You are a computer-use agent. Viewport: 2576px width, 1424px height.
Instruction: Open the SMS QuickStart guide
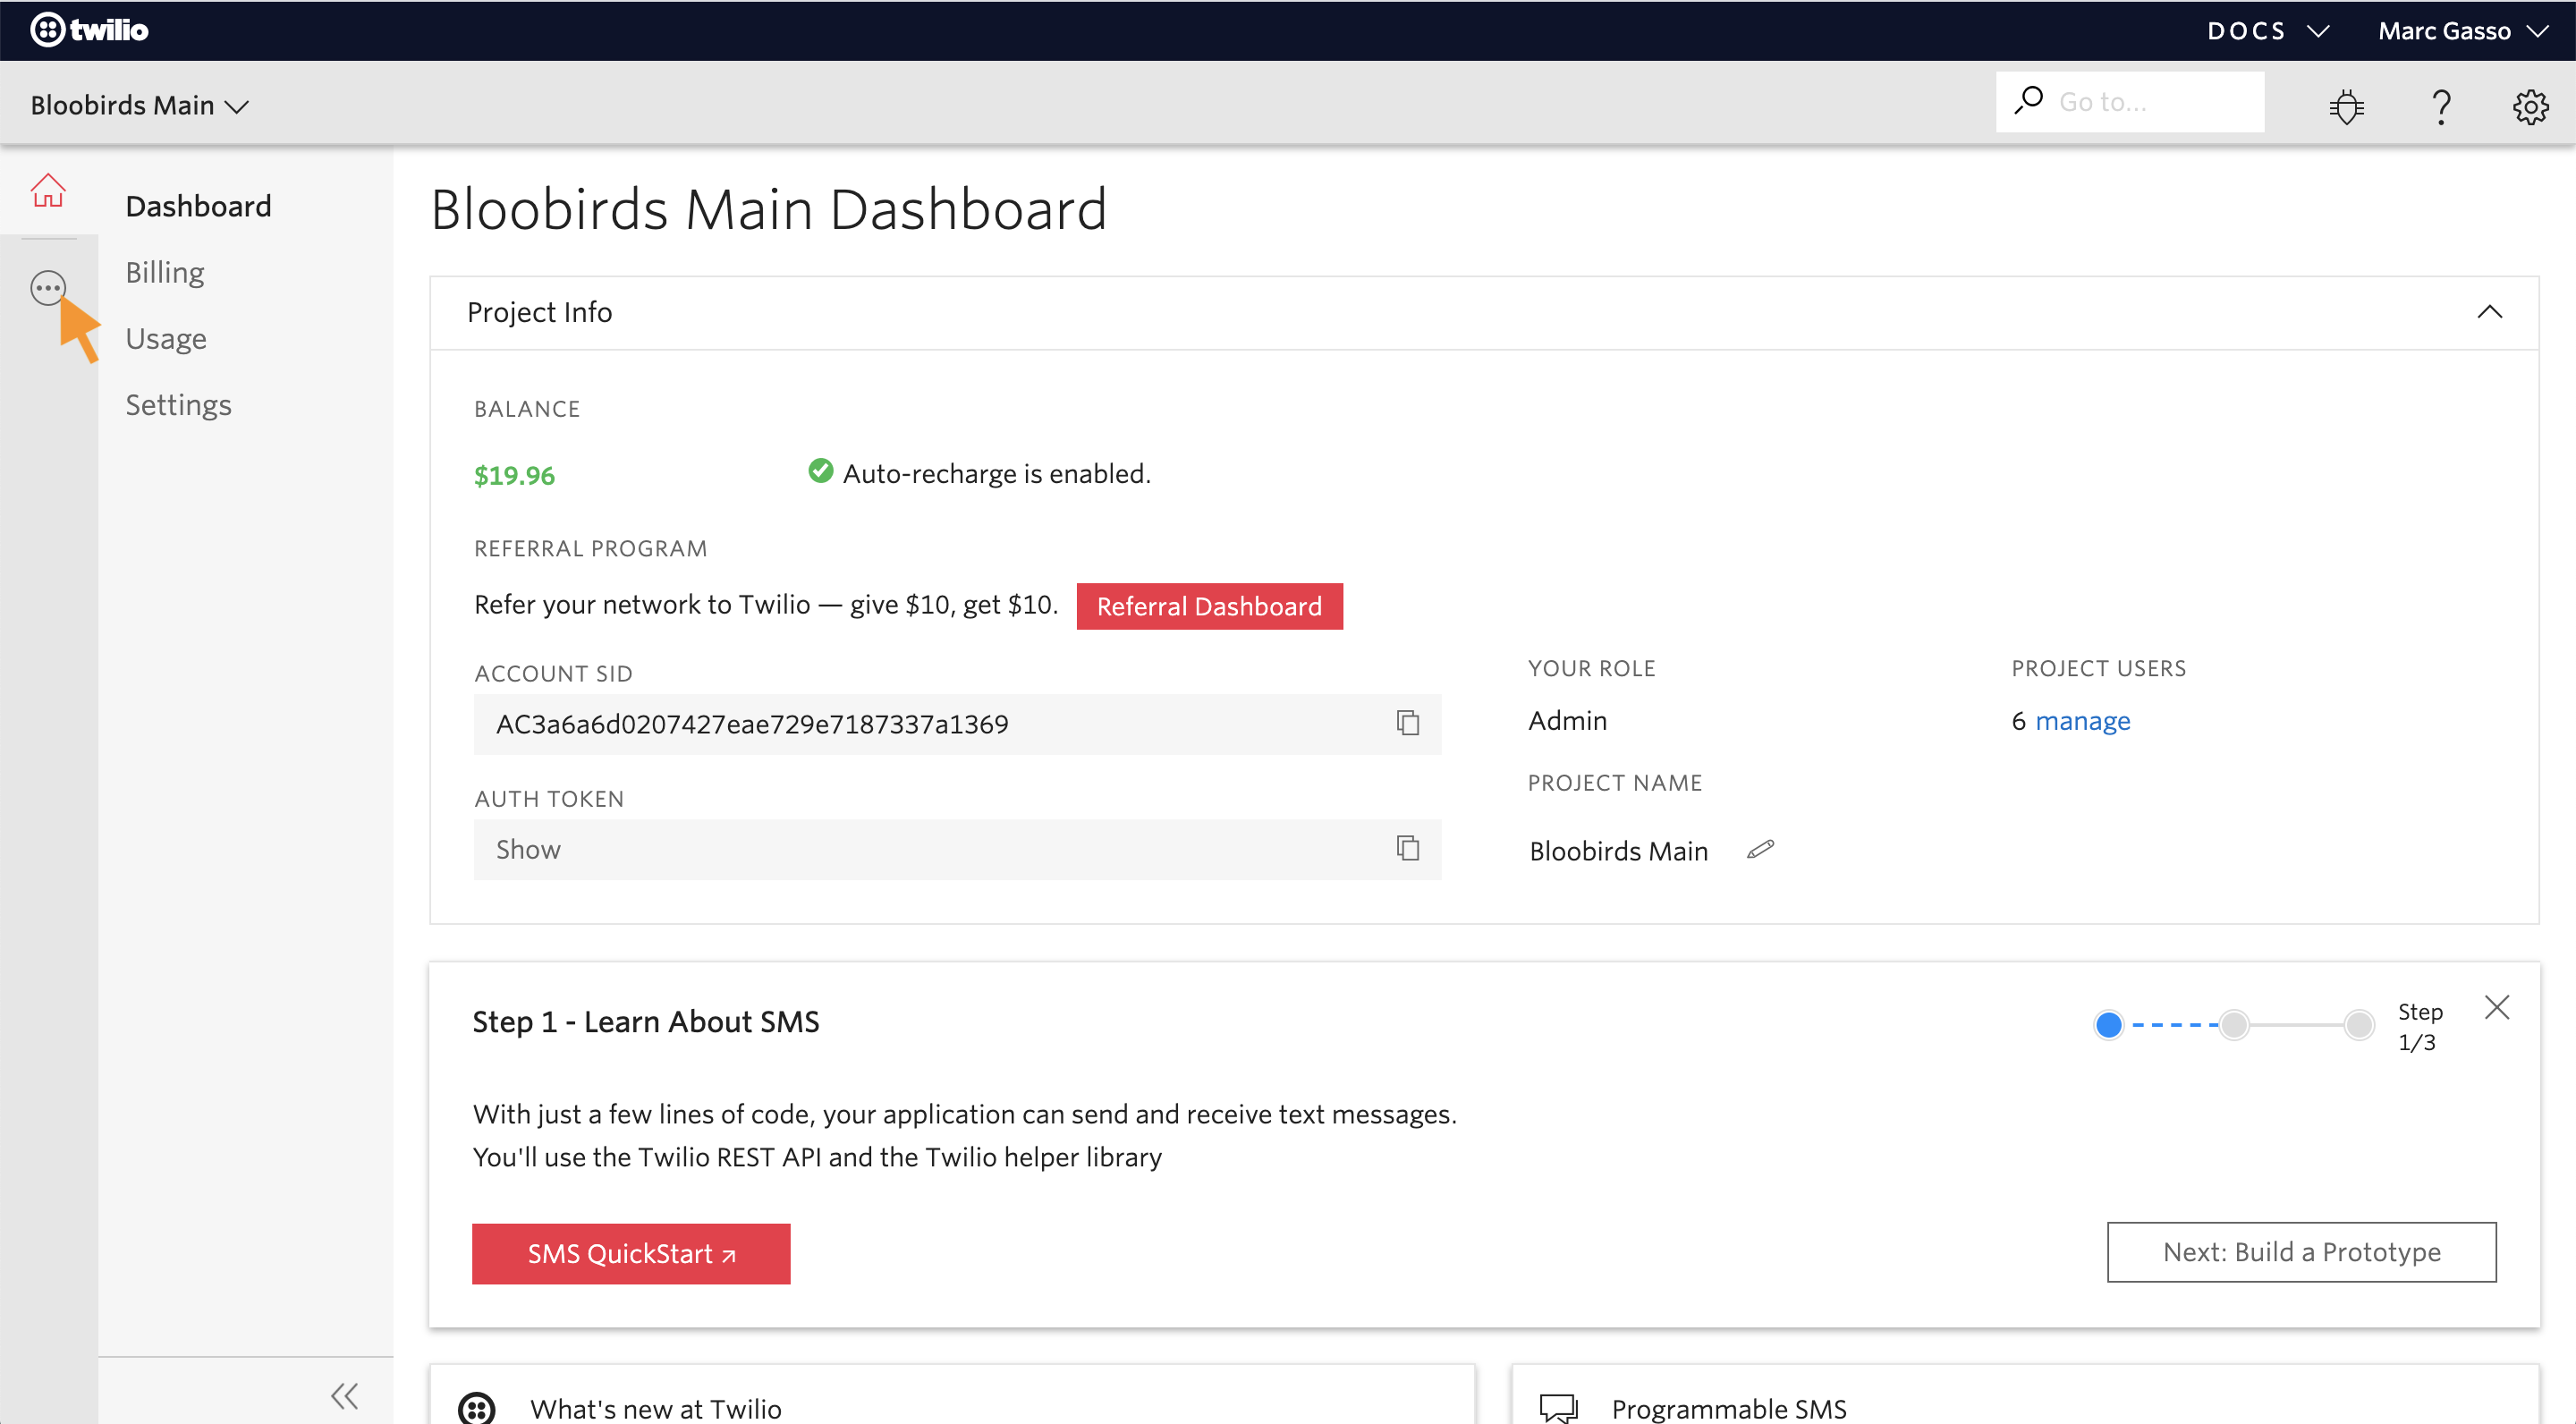click(631, 1253)
